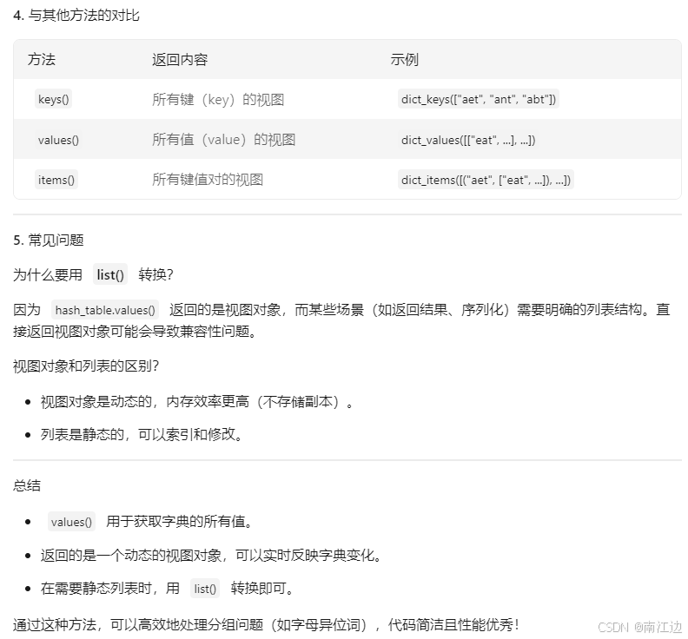The width and height of the screenshot is (688, 639).
Task: Click the bullet '返回的是一个动态的视图对象'
Action: pyautogui.click(x=211, y=556)
